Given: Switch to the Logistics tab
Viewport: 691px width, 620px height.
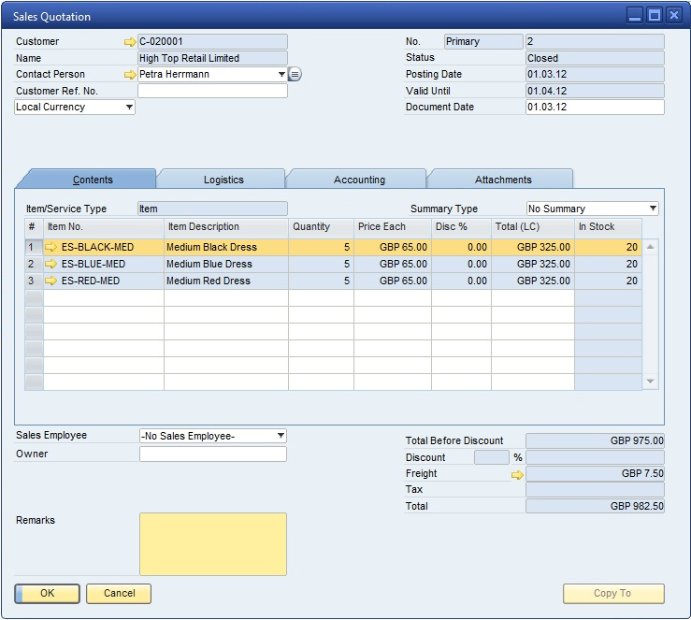Looking at the screenshot, I should tap(223, 180).
